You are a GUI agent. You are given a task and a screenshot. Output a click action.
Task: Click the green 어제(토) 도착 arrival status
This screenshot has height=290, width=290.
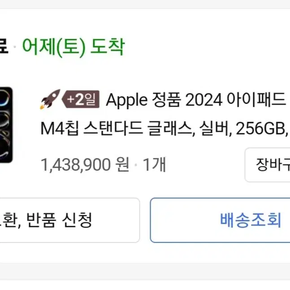point(74,47)
